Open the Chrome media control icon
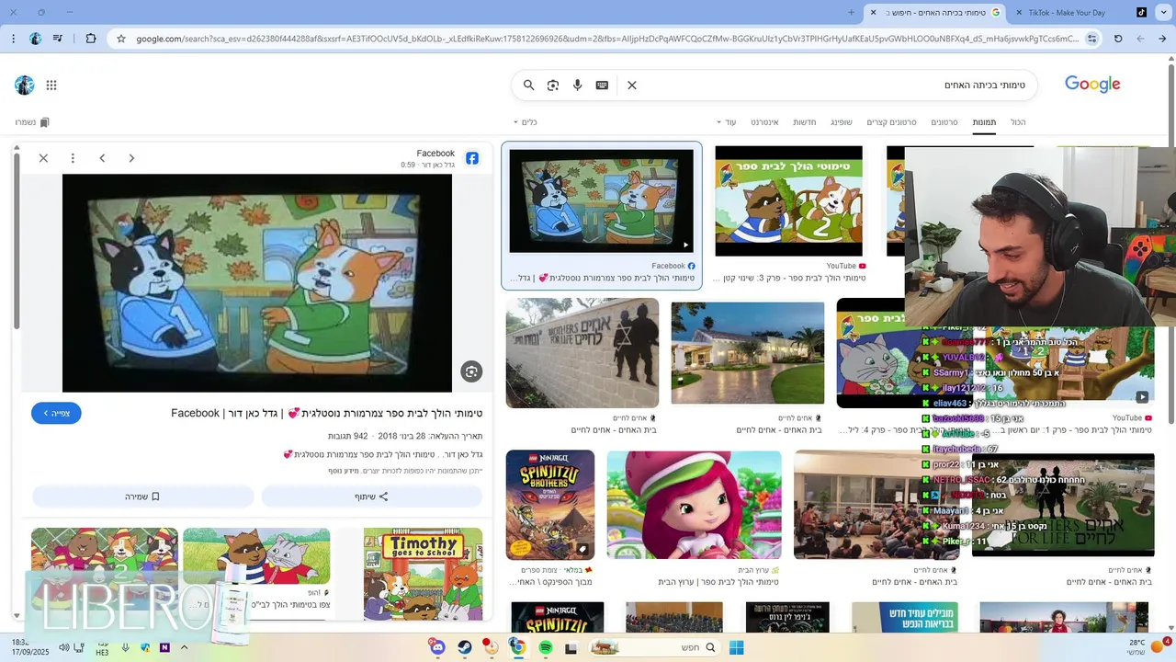Screen dimensions: 1176x662 coord(59,39)
